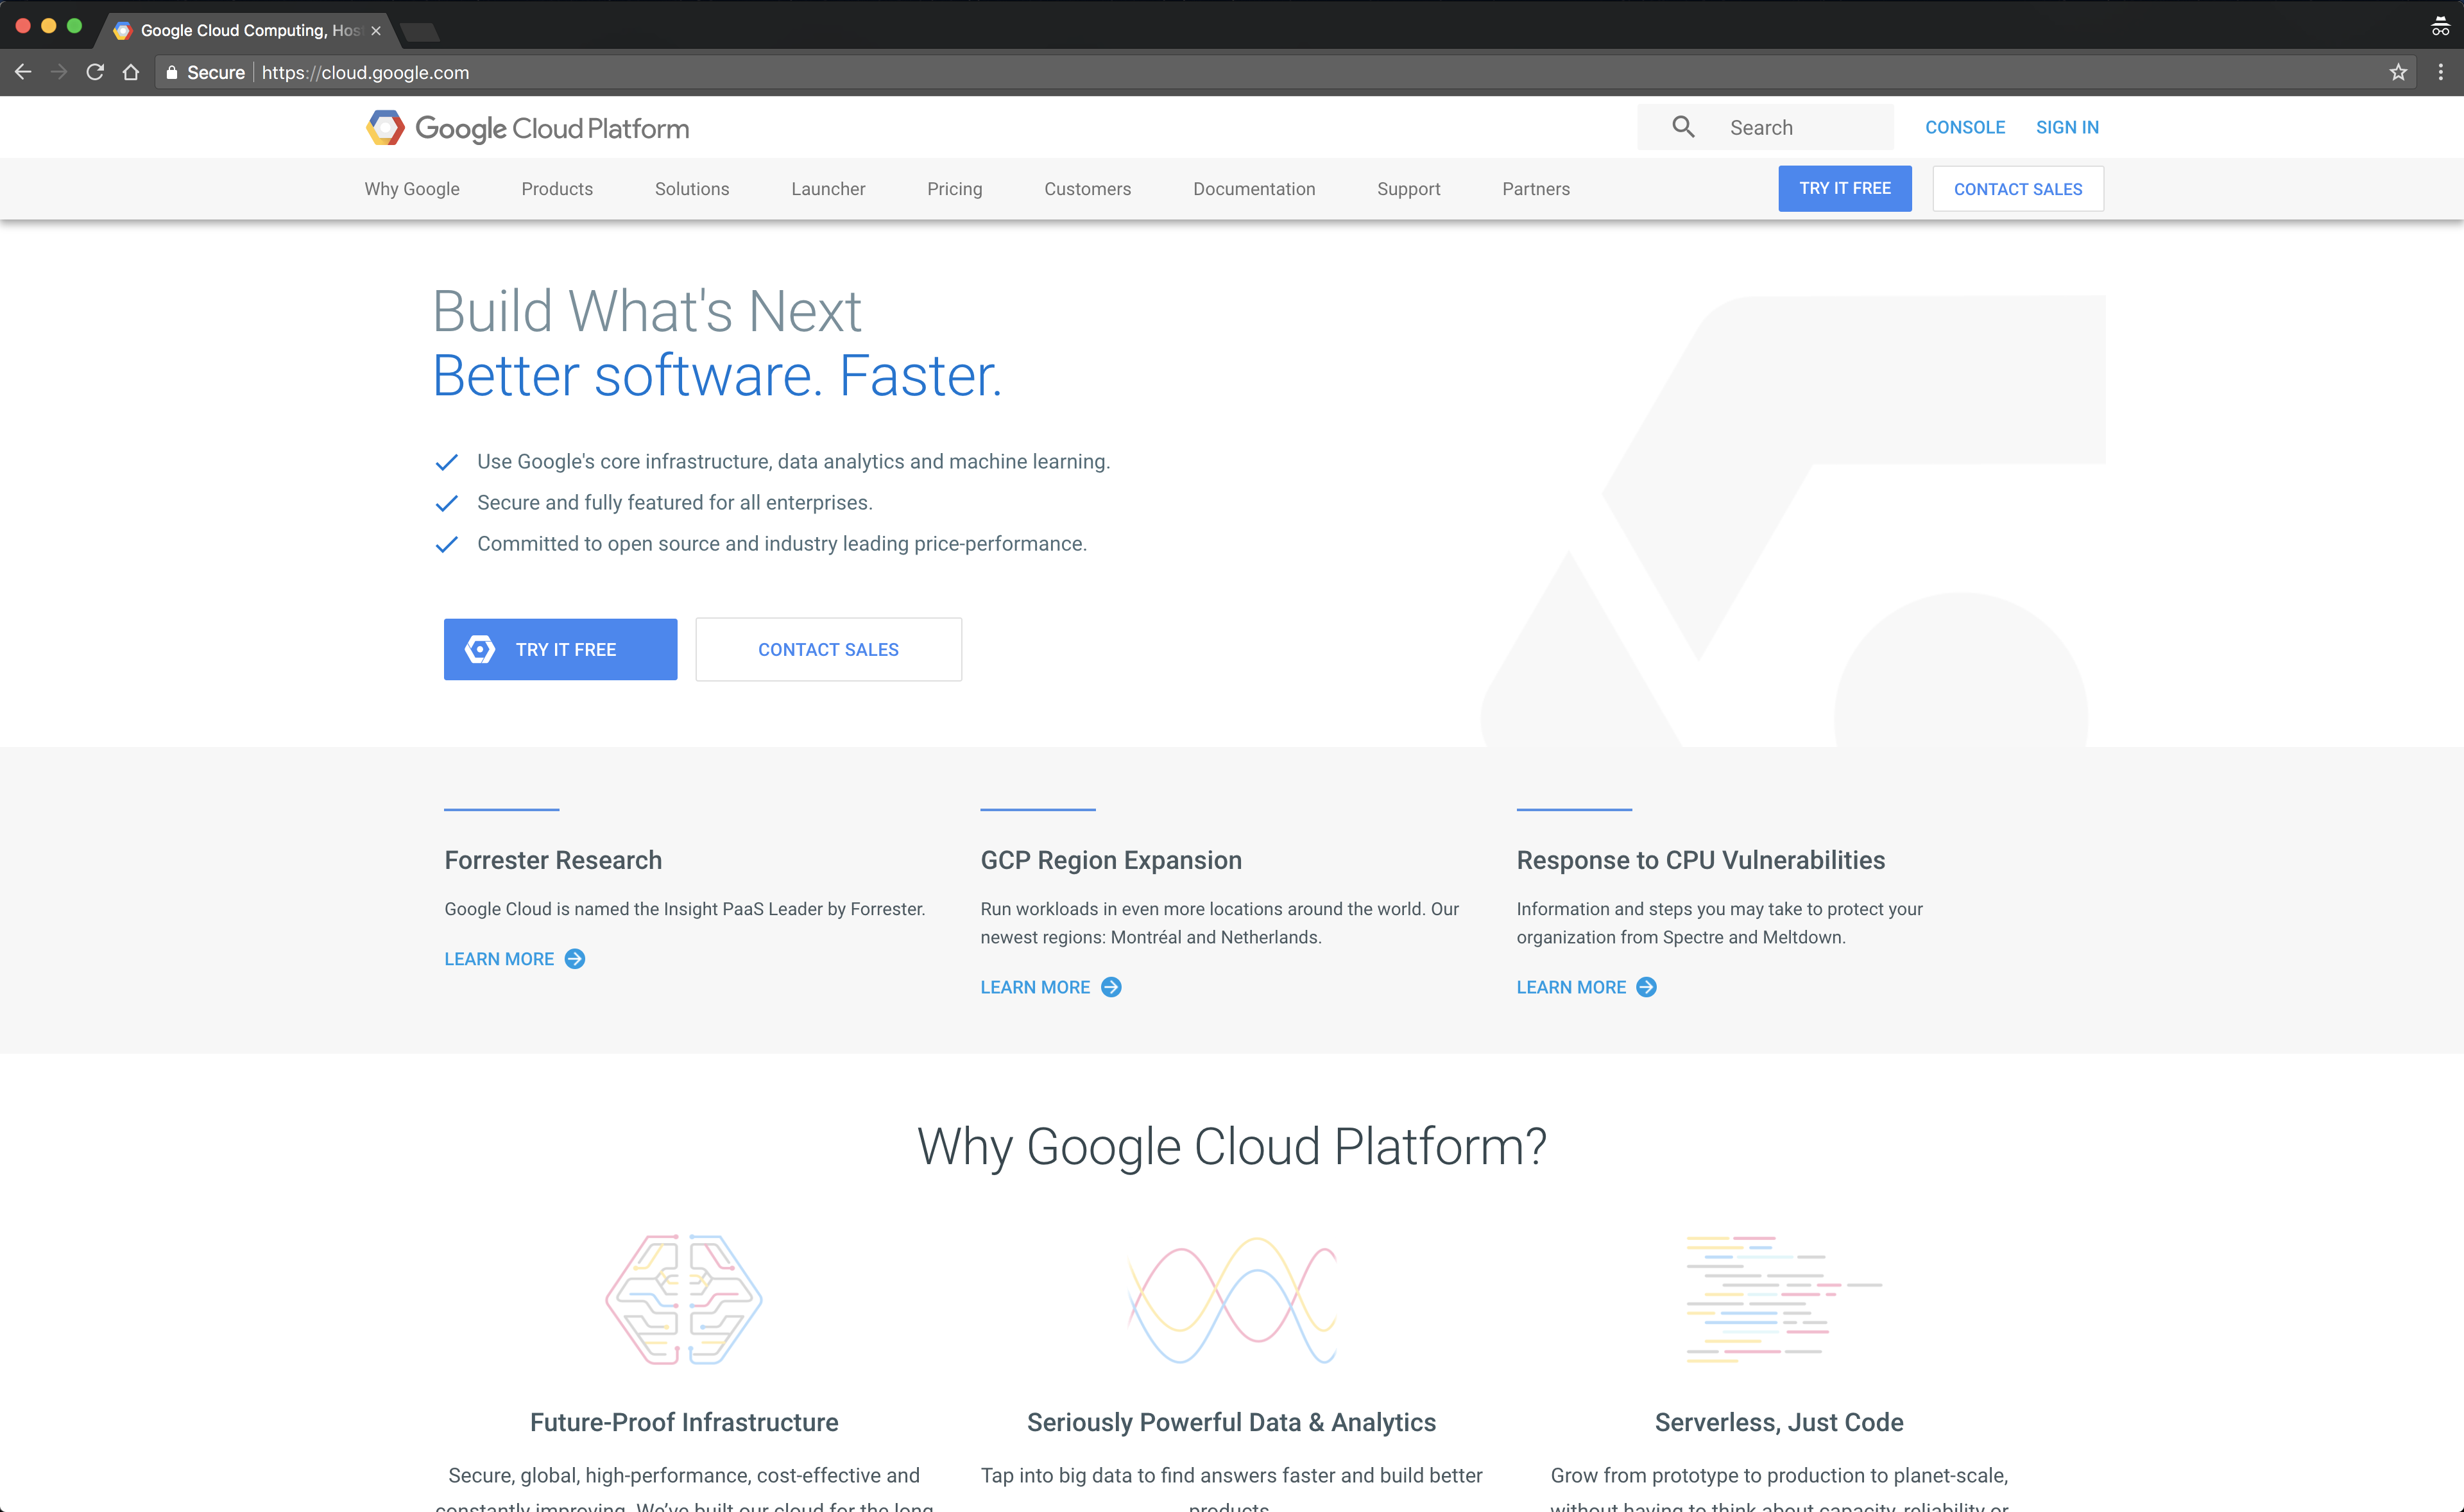The image size is (2464, 1512).
Task: Bookmark this page with the star icon
Action: (x=2398, y=72)
